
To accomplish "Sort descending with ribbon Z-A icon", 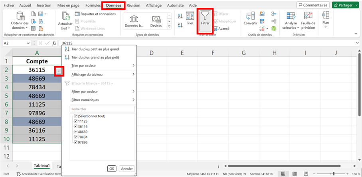I will [x=180, y=25].
